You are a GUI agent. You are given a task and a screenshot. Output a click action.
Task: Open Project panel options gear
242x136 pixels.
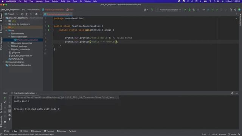tap(36, 14)
